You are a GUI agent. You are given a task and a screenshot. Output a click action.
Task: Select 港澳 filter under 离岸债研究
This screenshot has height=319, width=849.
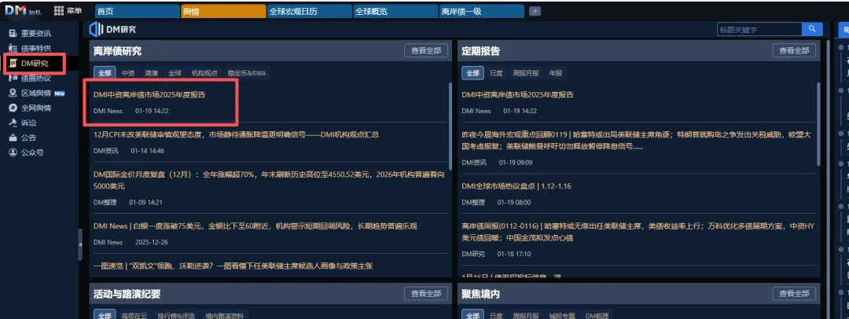click(x=151, y=73)
